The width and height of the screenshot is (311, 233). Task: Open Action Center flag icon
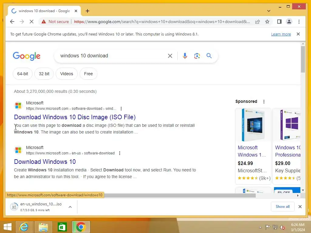[268, 227]
